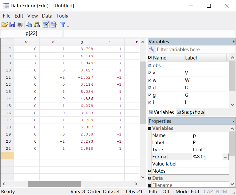Click the Label column header in Variables
Image resolution: width=236 pixels, height=195 pixels.
(x=205, y=58)
